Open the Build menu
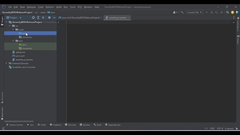This screenshot has width=240, height=135. click(x=59, y=7)
